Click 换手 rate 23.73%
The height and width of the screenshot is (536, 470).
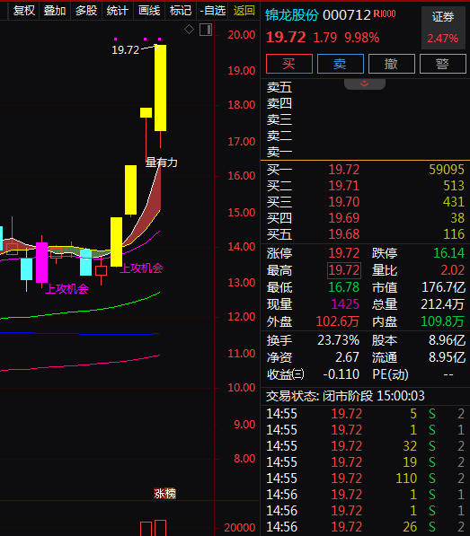point(338,340)
